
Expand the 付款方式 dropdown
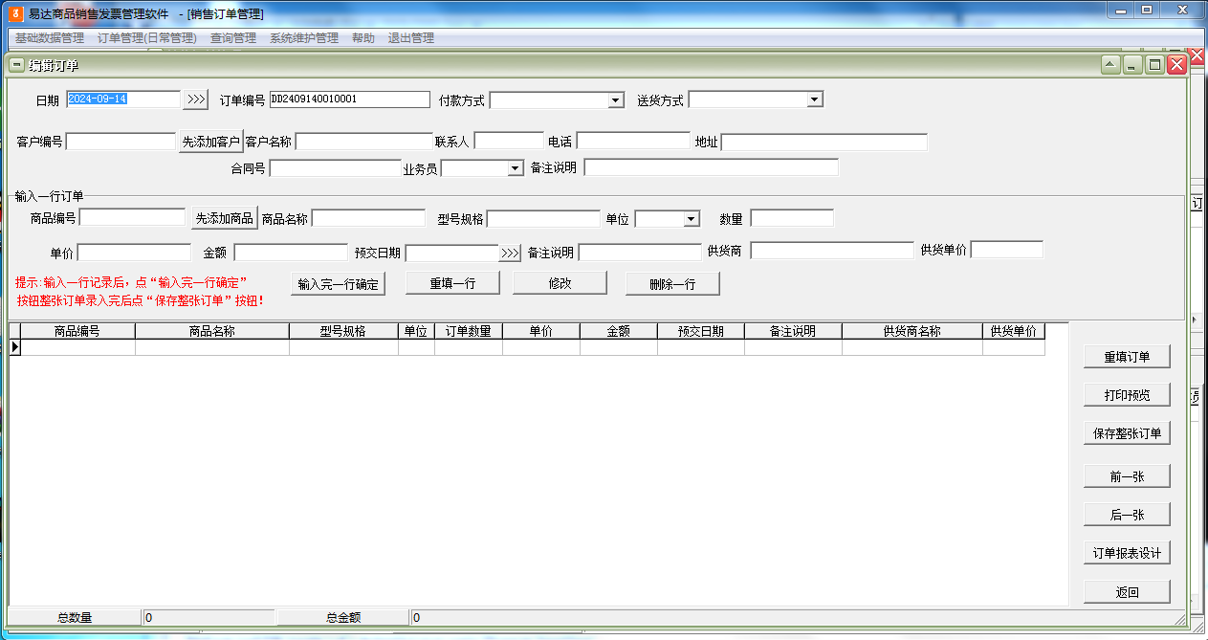coord(615,100)
